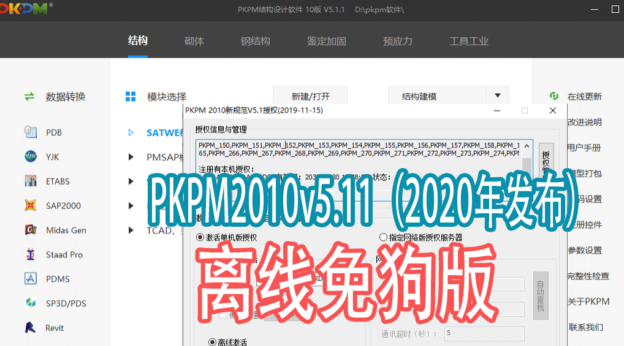This screenshot has width=624, height=346.
Task: Minimize the main PKPM window
Action: tap(595, 10)
